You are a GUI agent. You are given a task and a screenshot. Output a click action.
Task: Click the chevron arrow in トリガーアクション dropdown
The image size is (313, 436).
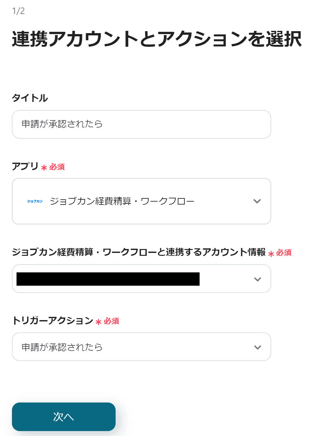pos(258,347)
